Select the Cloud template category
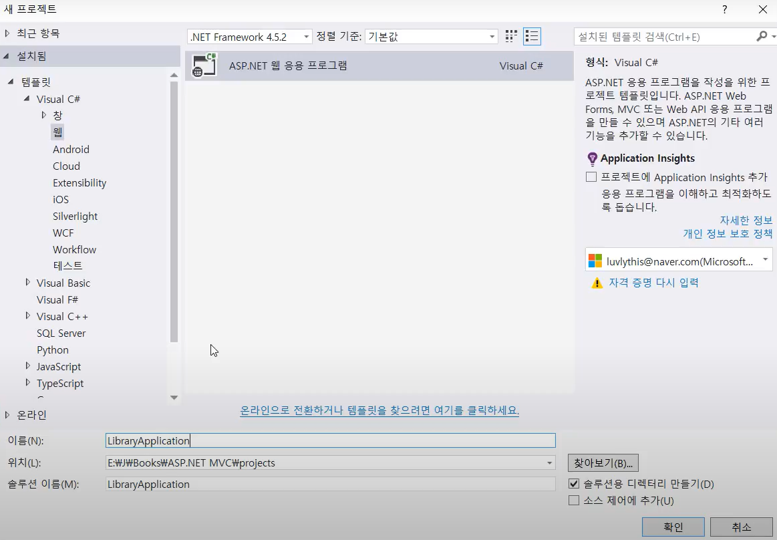The image size is (777, 540). [x=66, y=166]
